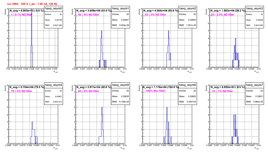Click the 1± 0.1% ND filter label
268x153 pixels.
click(x=22, y=15)
